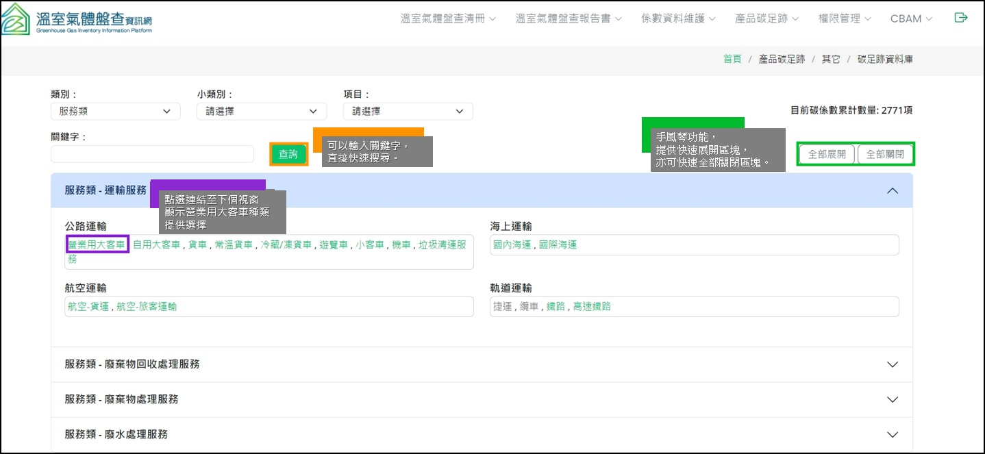Go to 首頁 in the breadcrumb
The height and width of the screenshot is (454, 985).
pos(732,60)
